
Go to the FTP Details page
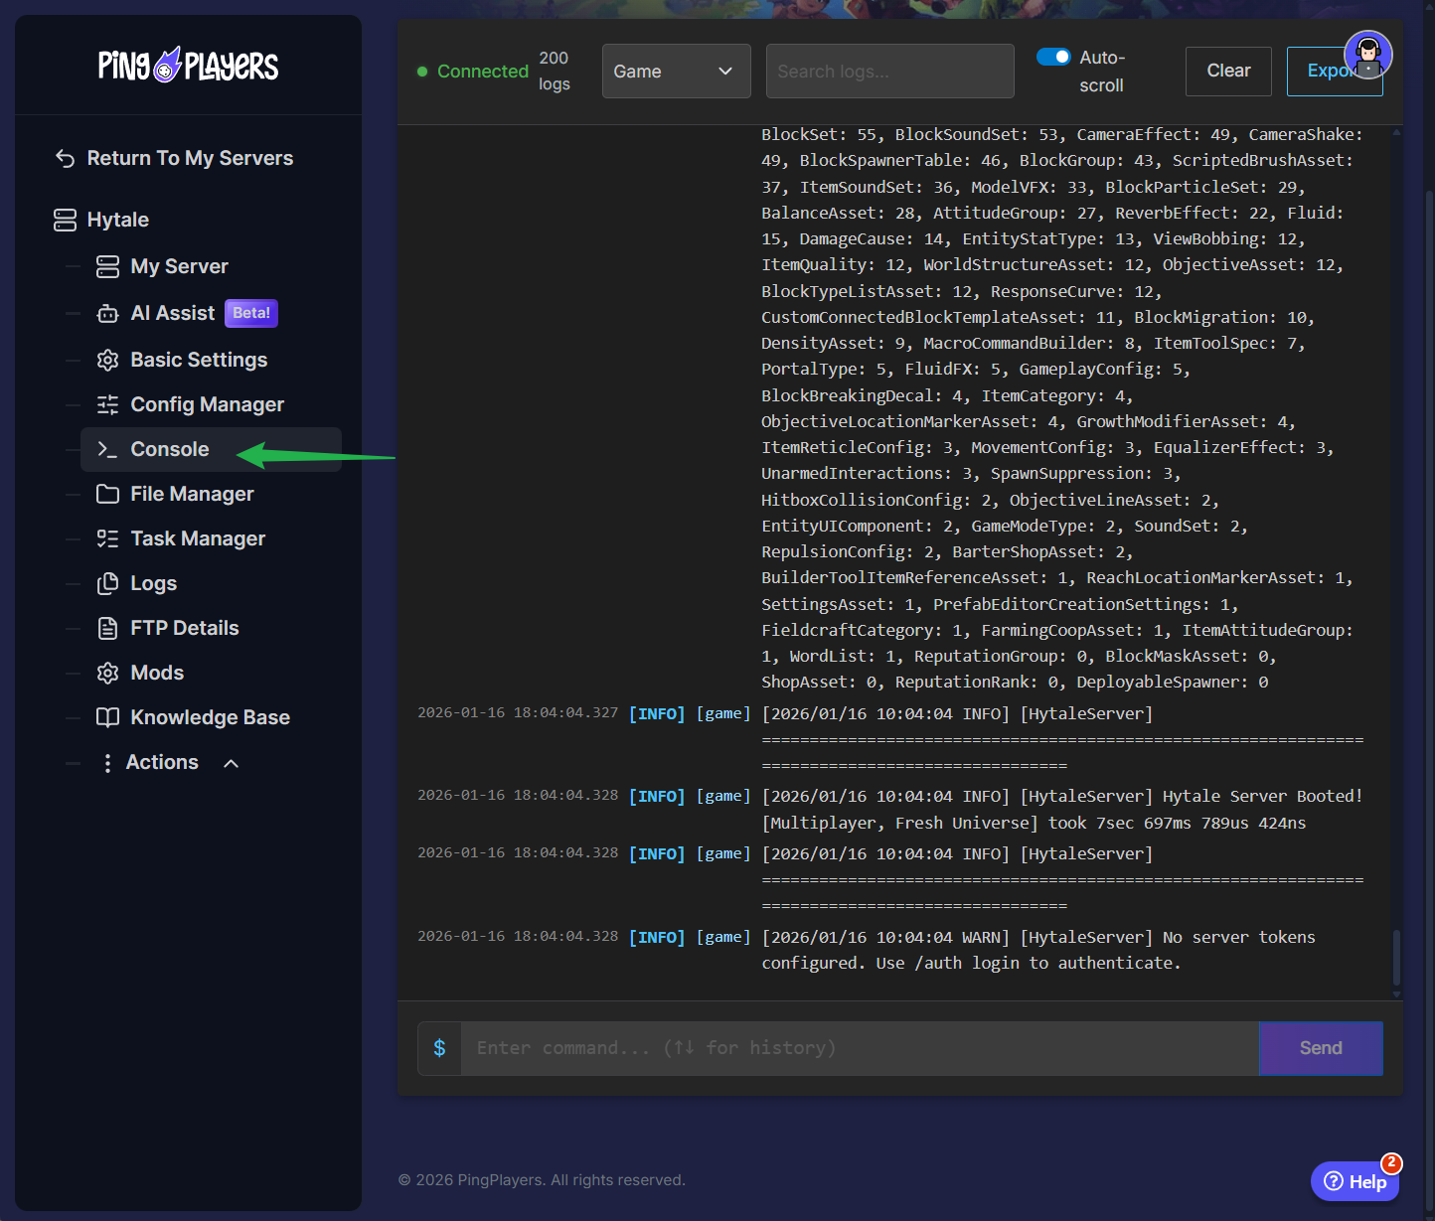(185, 629)
